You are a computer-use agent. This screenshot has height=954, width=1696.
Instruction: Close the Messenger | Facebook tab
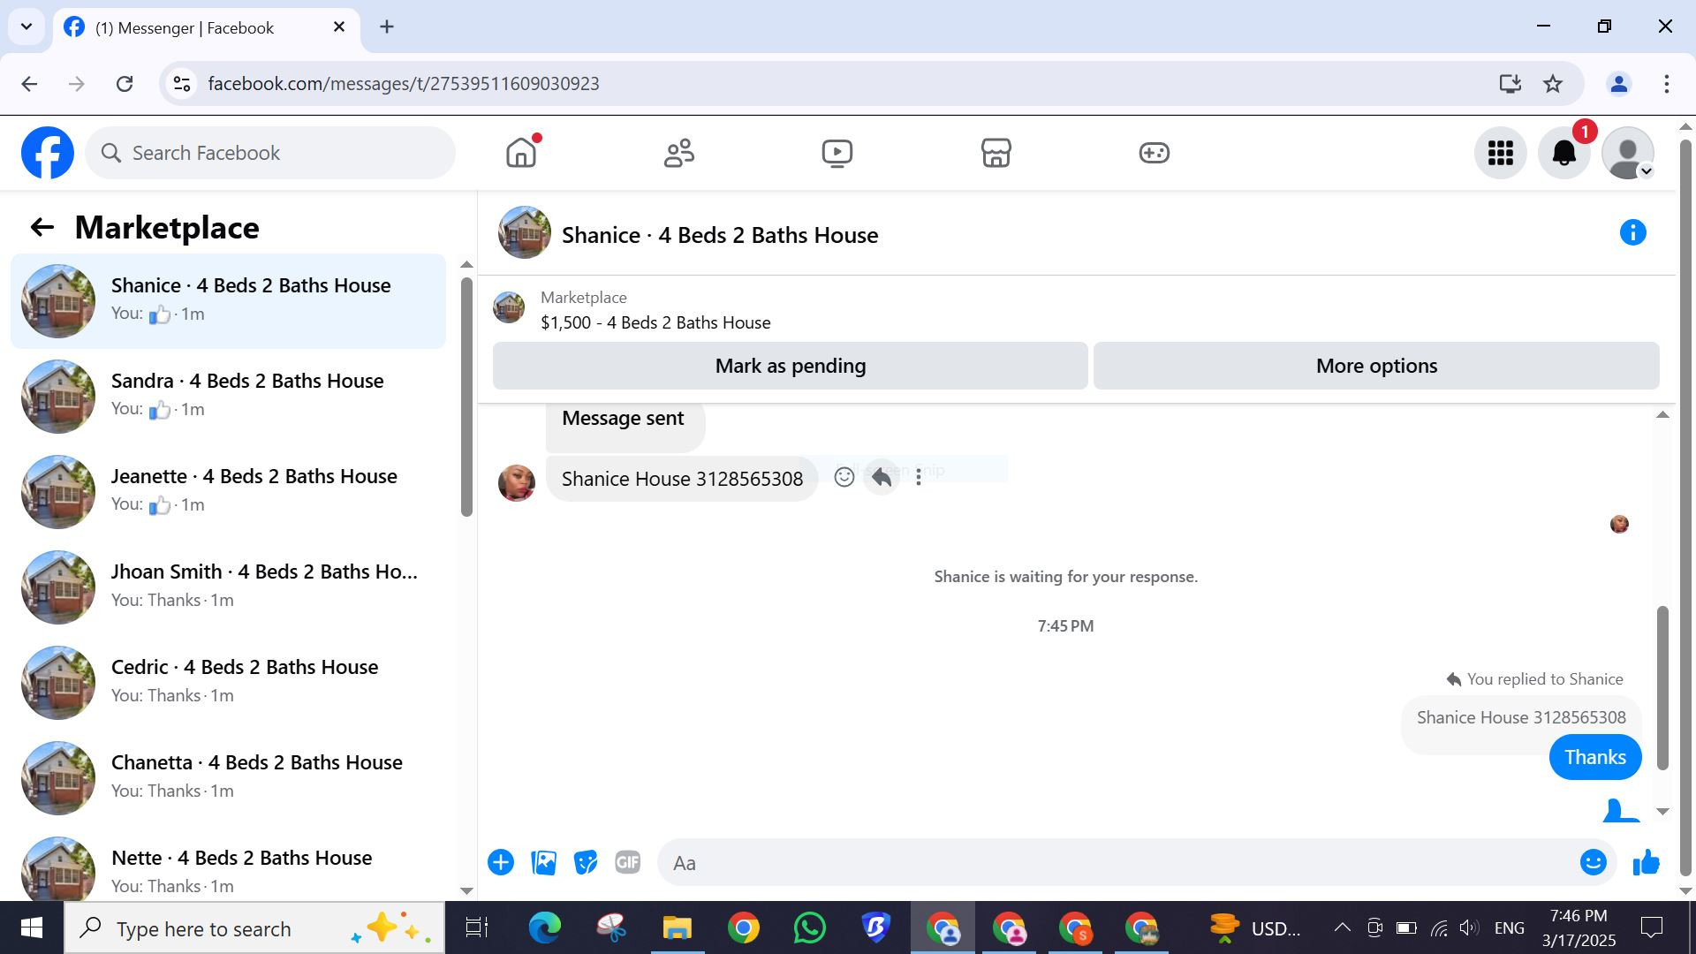(x=339, y=27)
